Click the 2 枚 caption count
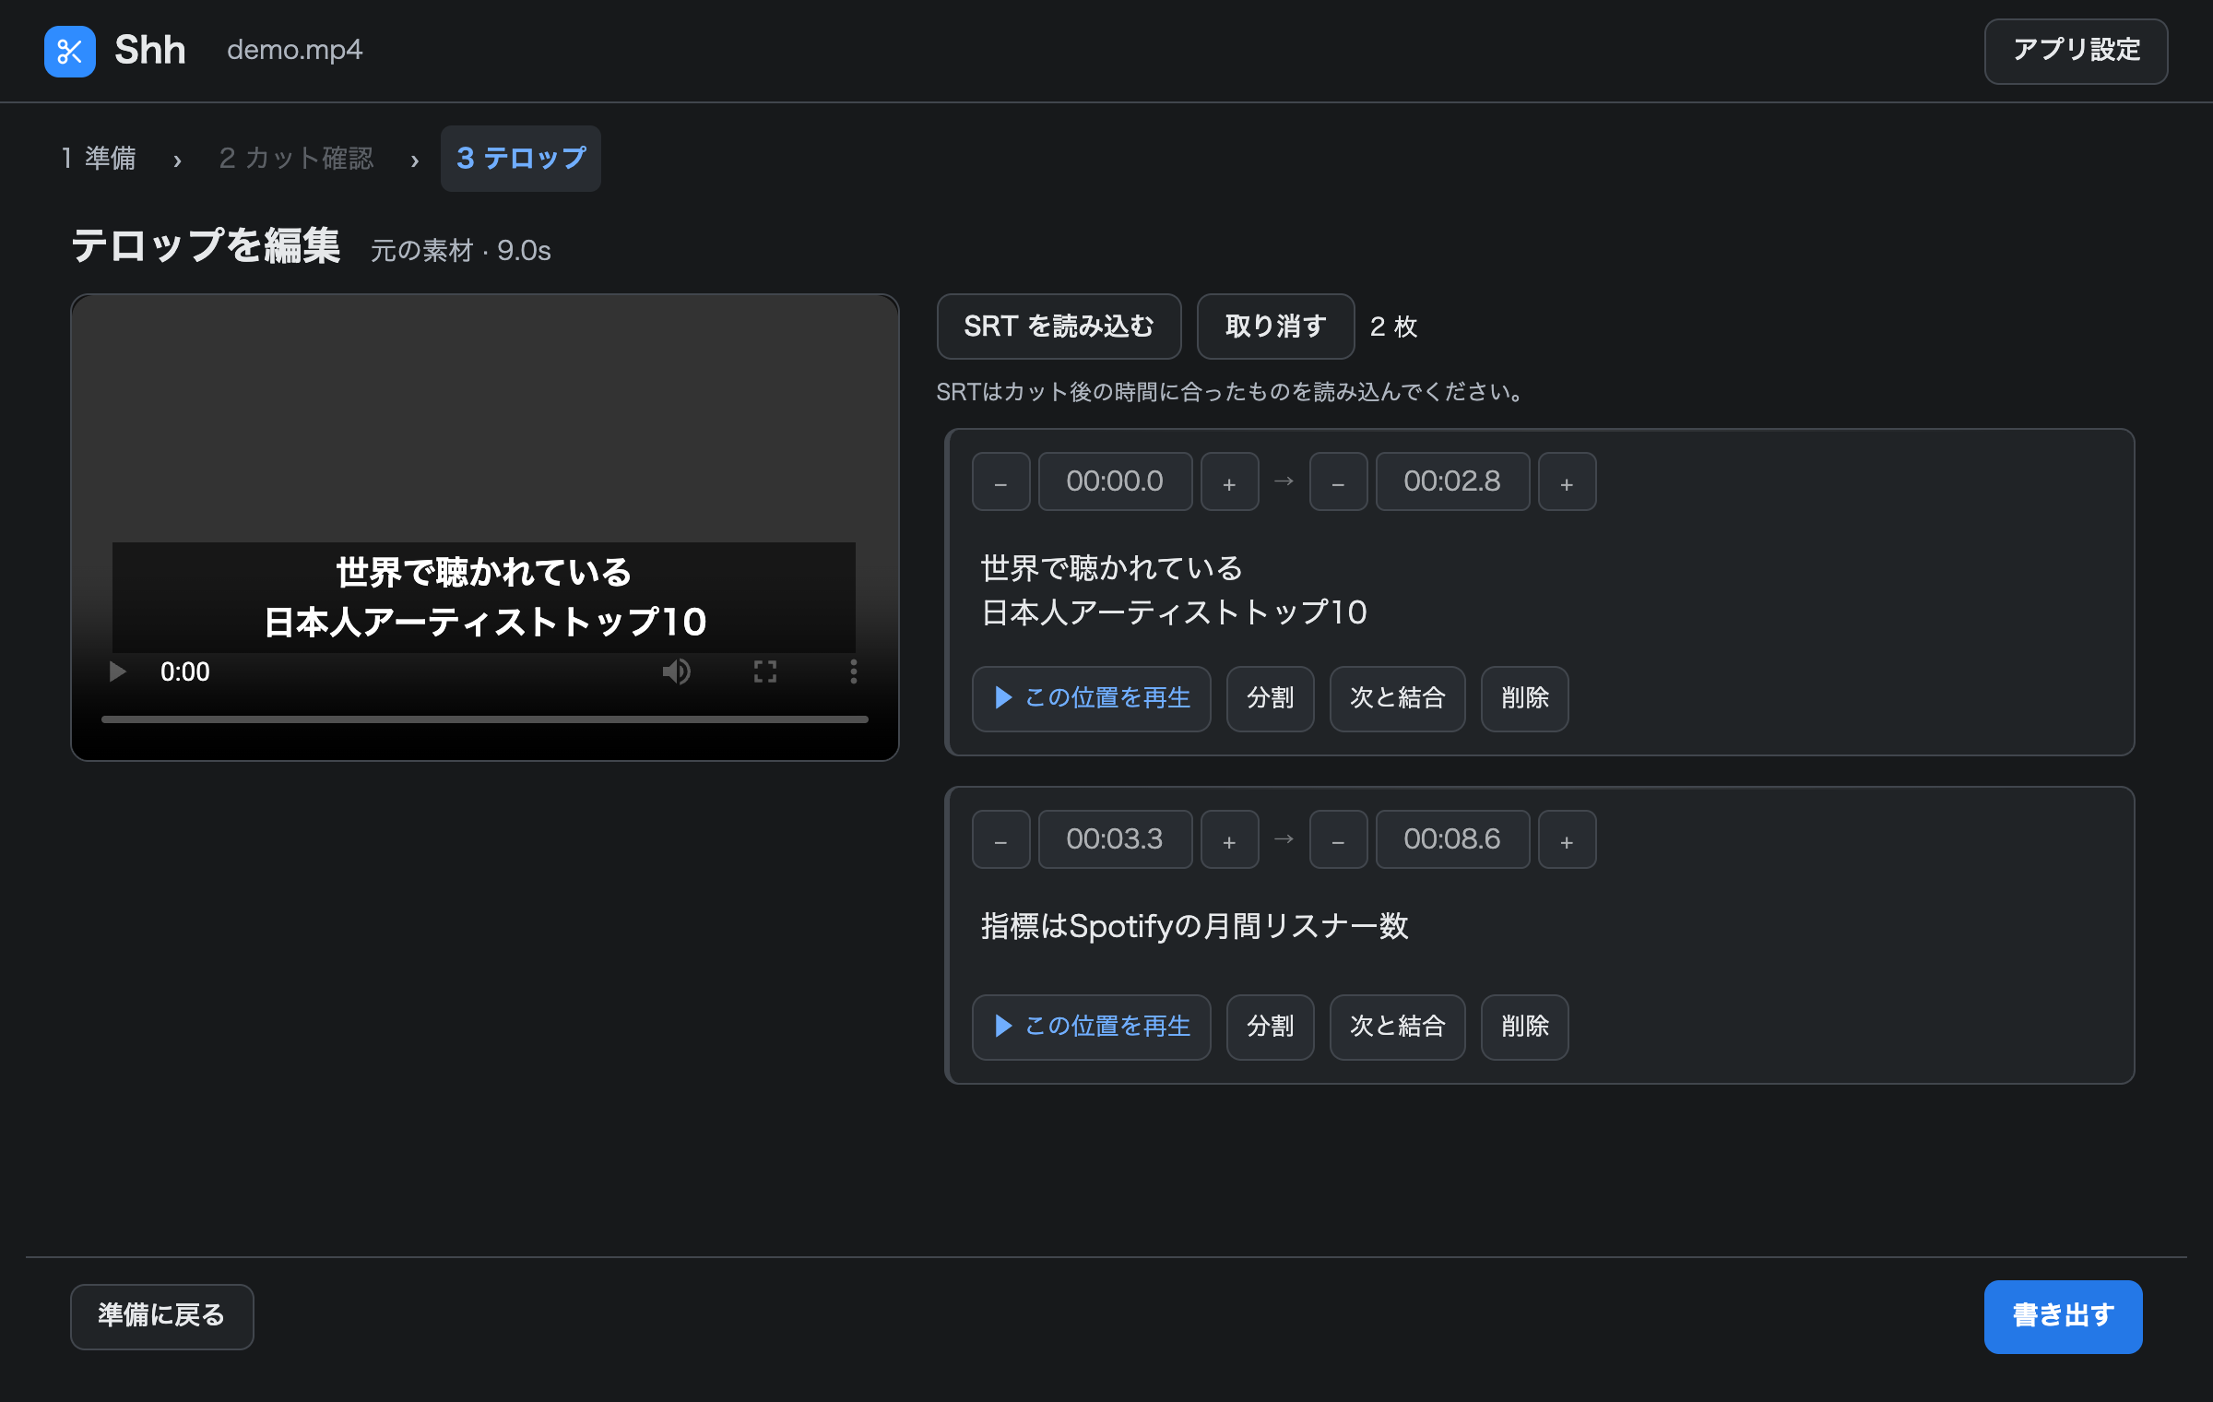This screenshot has height=1402, width=2213. (x=1394, y=327)
